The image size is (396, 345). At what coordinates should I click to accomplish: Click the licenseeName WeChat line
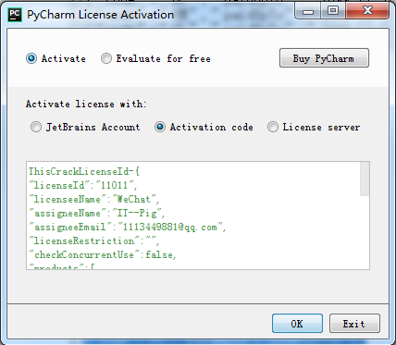94,199
